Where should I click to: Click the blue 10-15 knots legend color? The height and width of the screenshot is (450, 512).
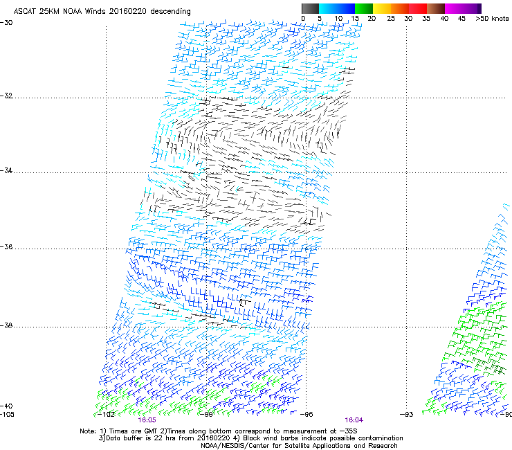click(x=346, y=8)
